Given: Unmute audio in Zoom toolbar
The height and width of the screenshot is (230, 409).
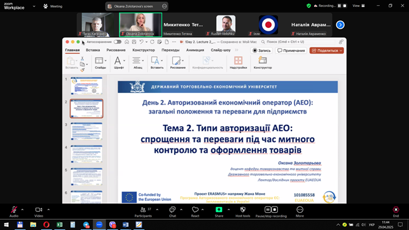Looking at the screenshot, I should coord(14,211).
